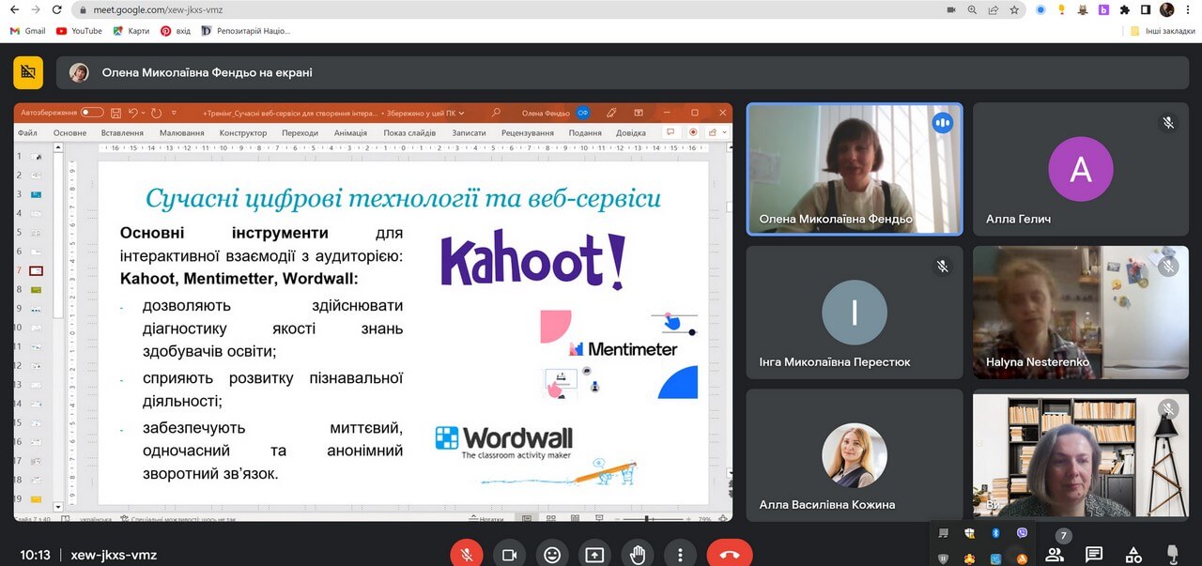This screenshot has height=566, width=1202.
Task: Open Chrome extensions puzzle icon
Action: click(1124, 10)
